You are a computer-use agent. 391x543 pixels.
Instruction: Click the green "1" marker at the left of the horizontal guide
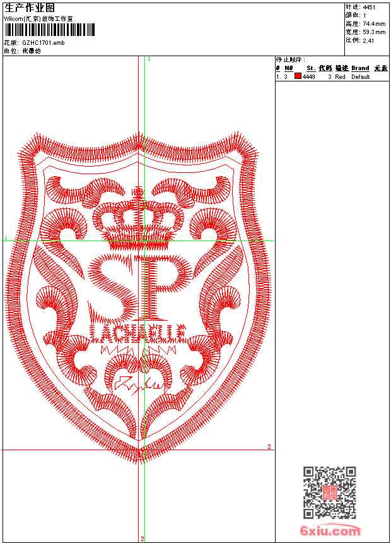pos(6,238)
